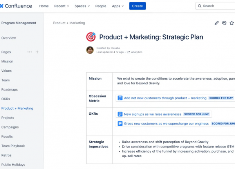Open Roadmaps page in sidebar
Image resolution: width=235 pixels, height=169 pixels.
click(9, 90)
